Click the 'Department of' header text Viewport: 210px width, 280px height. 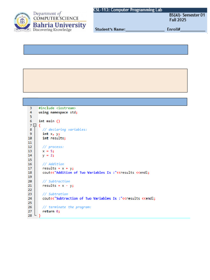tap(48, 14)
